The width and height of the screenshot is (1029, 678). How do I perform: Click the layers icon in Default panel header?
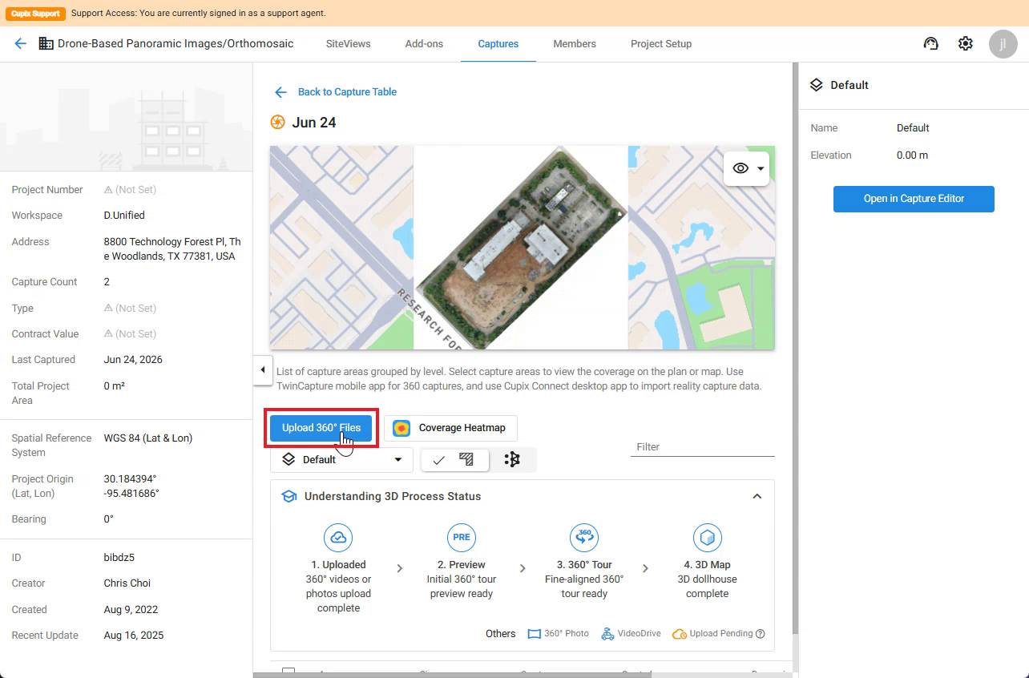(x=817, y=85)
